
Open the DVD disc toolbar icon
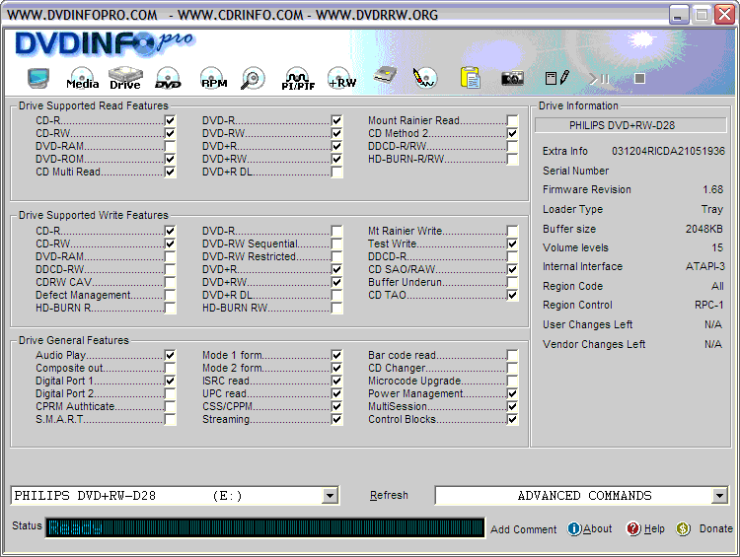[168, 78]
